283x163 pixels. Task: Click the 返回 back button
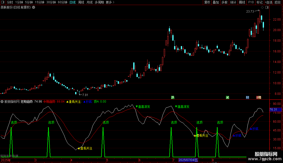(277, 2)
